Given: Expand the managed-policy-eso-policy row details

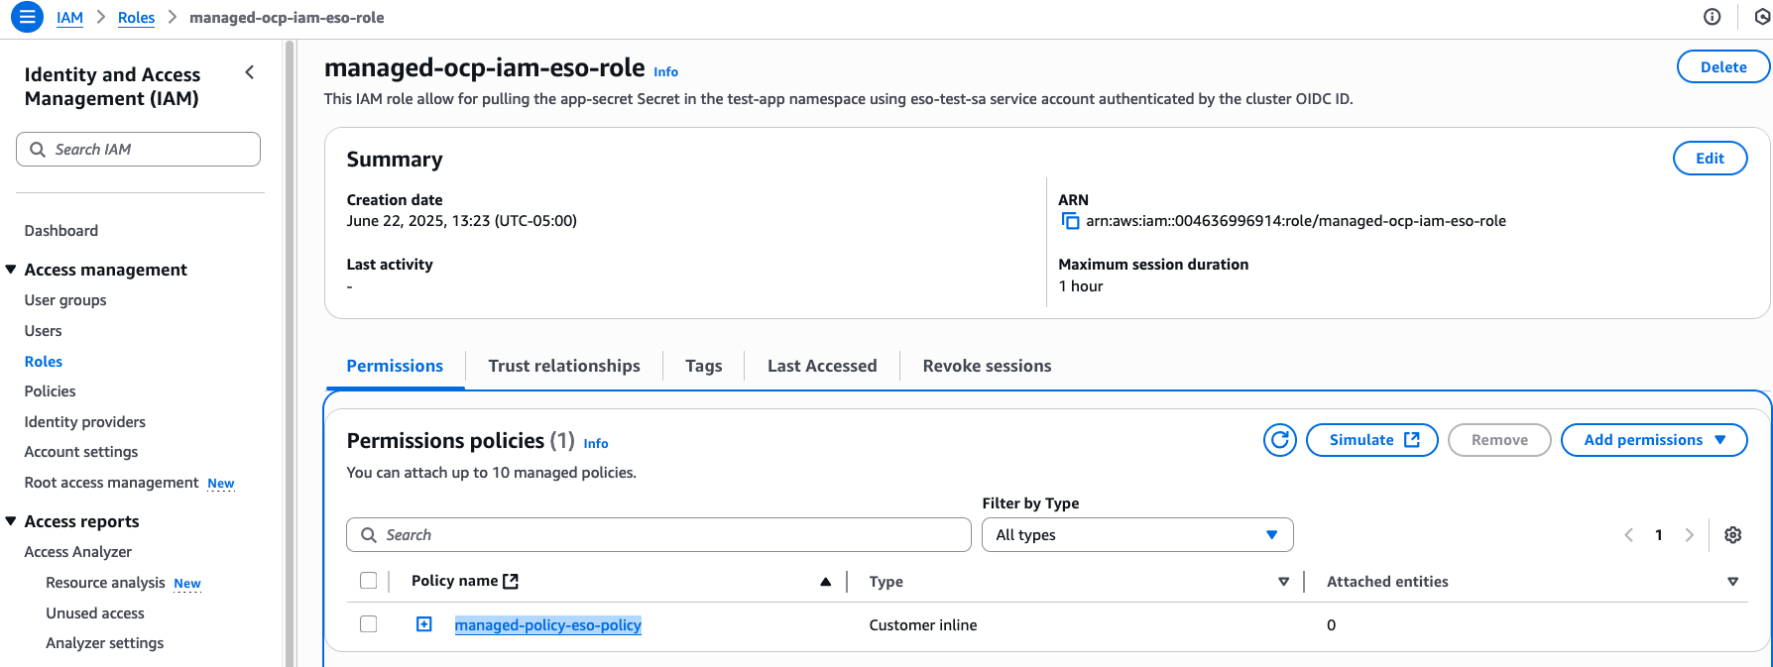Looking at the screenshot, I should pos(424,624).
